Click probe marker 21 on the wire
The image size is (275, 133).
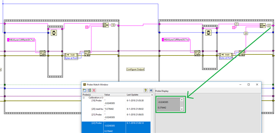tap(236, 24)
